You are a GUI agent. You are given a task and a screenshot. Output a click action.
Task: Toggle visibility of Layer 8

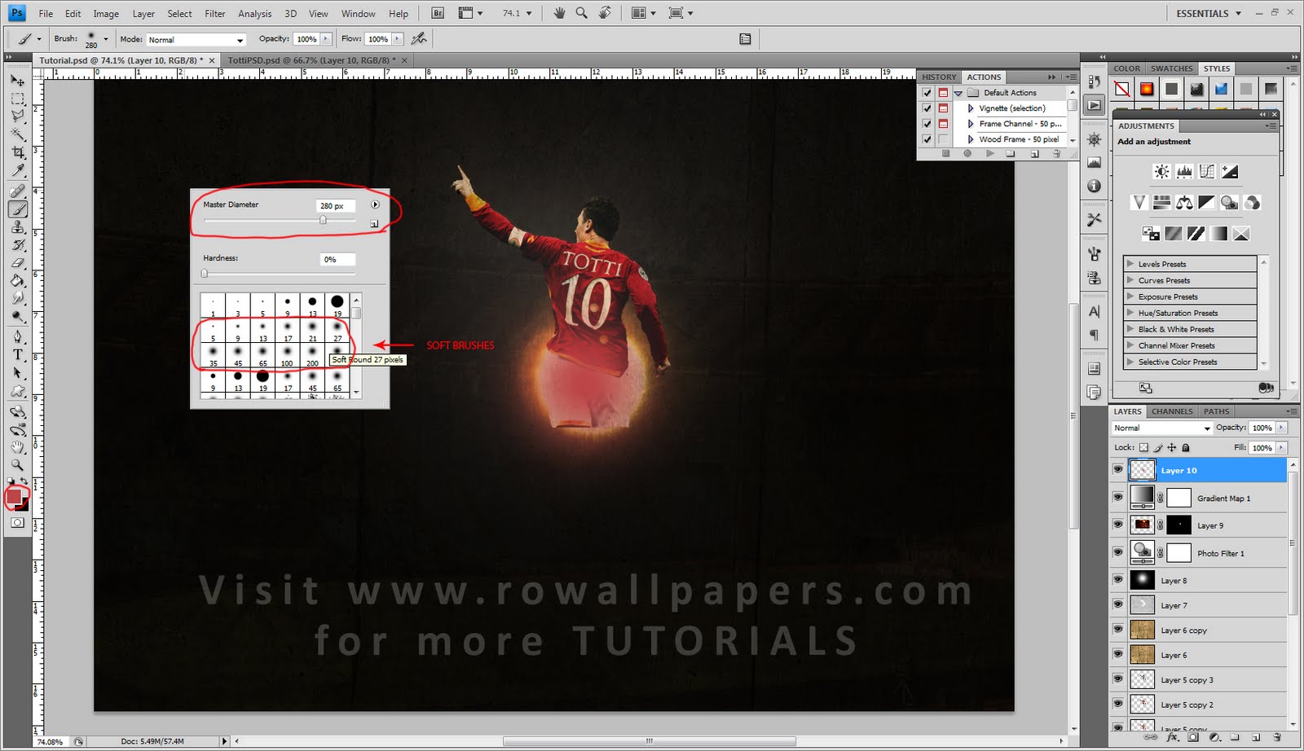[x=1118, y=580]
